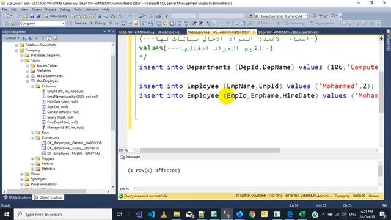Click the Open File folder icon

click(x=26, y=16)
